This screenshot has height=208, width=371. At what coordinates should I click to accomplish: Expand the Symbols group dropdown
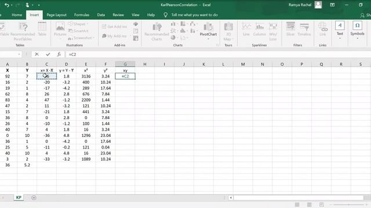click(357, 38)
